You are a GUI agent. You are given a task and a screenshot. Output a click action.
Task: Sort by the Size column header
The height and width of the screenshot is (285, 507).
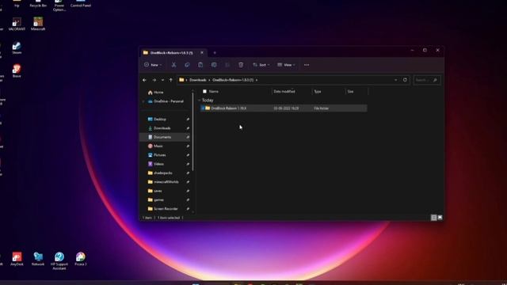350,92
